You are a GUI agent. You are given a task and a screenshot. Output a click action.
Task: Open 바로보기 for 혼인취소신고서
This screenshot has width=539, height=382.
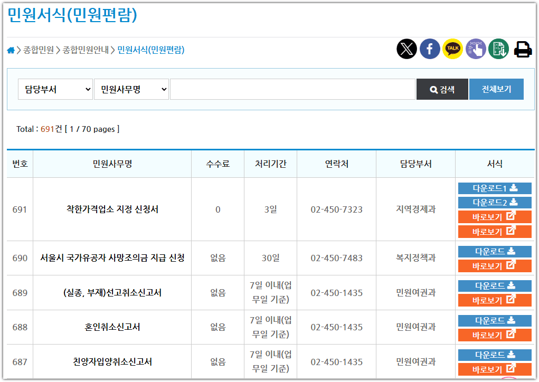[494, 334]
